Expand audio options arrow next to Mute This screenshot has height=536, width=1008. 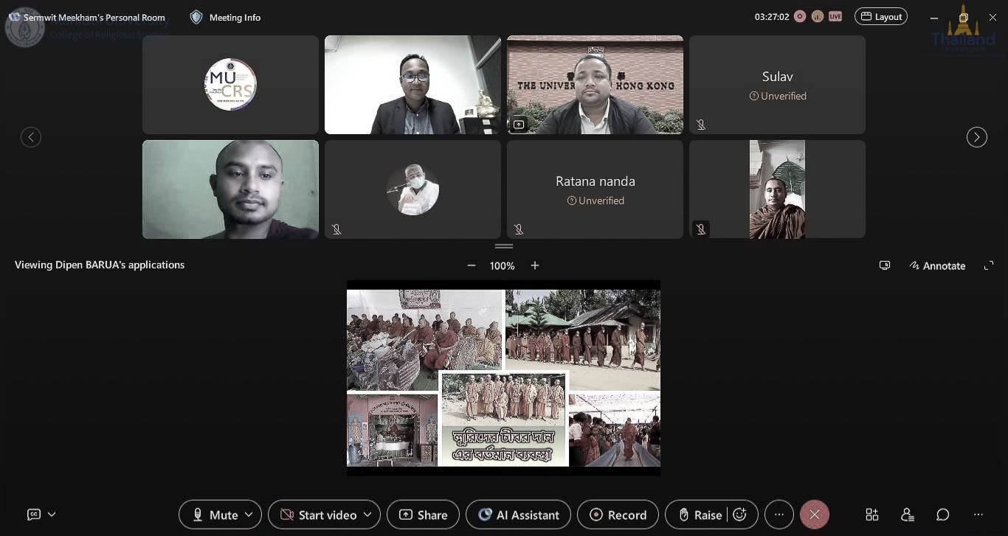(x=249, y=515)
